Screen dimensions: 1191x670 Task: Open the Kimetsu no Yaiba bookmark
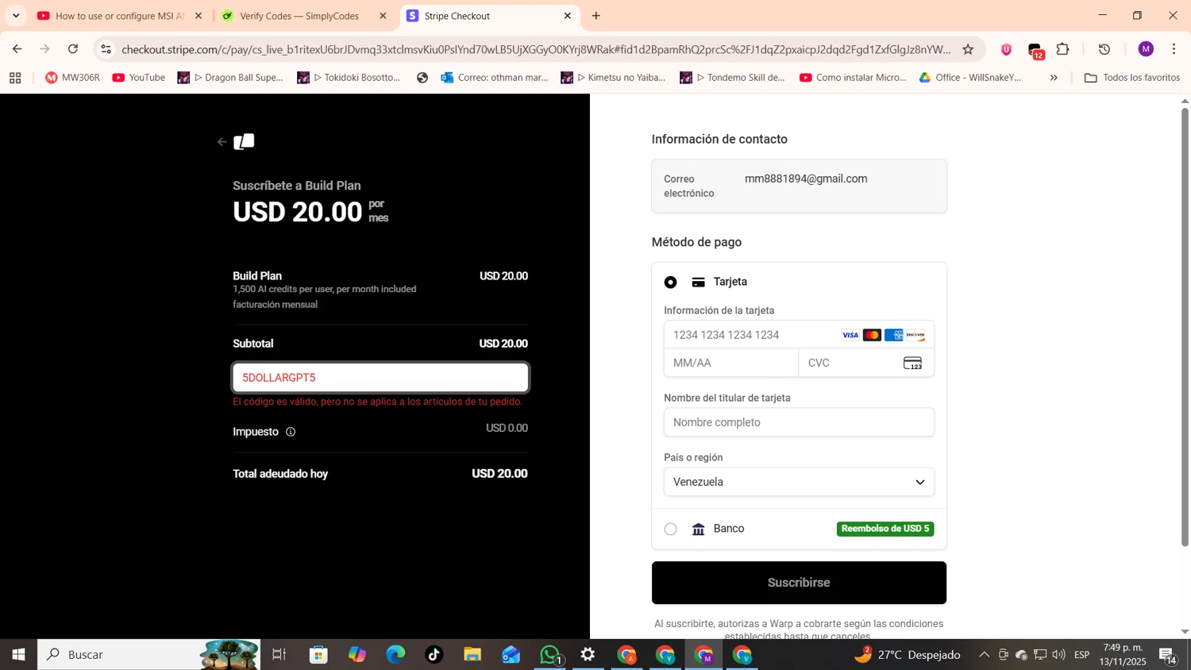tap(614, 78)
